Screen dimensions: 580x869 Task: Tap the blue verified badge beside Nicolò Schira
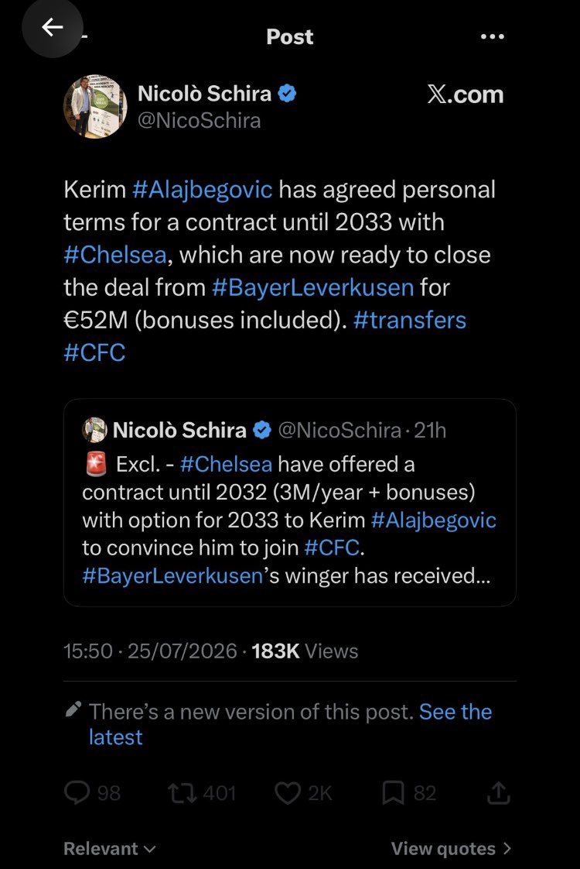pos(287,93)
